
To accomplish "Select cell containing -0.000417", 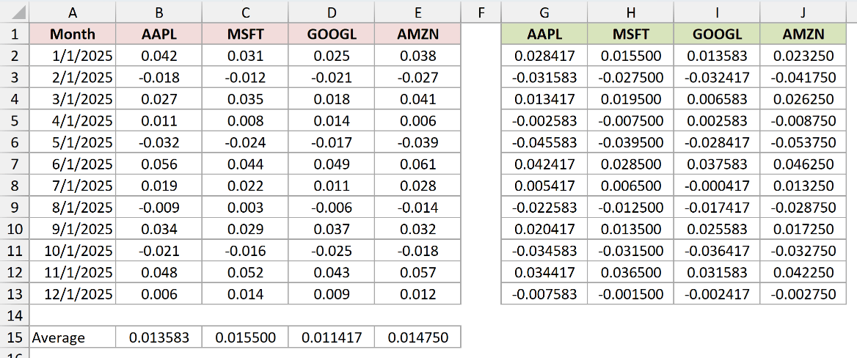I will tap(717, 186).
